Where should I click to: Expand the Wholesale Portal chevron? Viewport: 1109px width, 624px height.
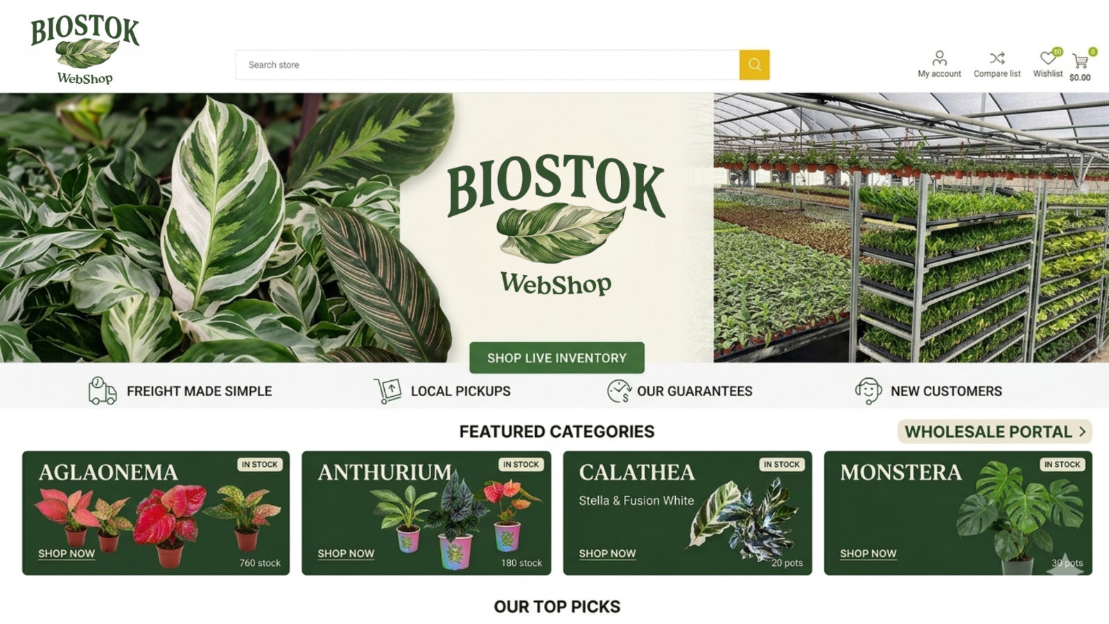coord(1082,431)
